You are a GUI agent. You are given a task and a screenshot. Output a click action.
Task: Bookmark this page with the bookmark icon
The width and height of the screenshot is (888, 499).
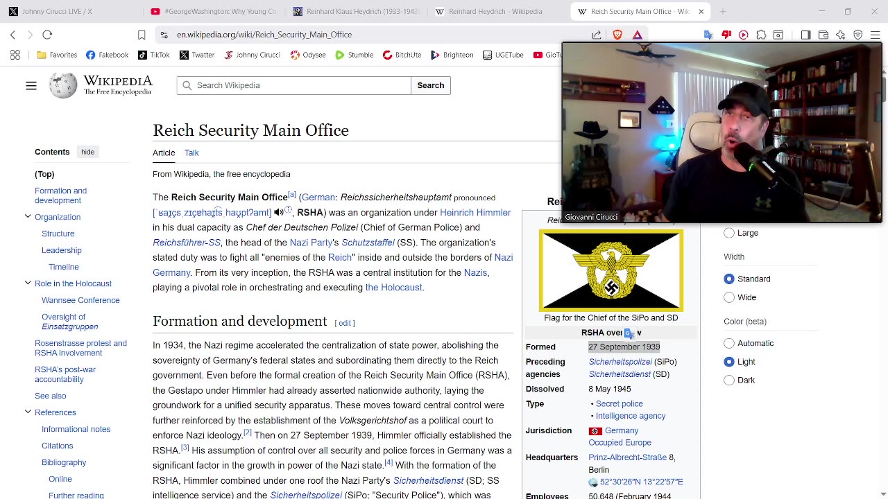click(x=142, y=35)
